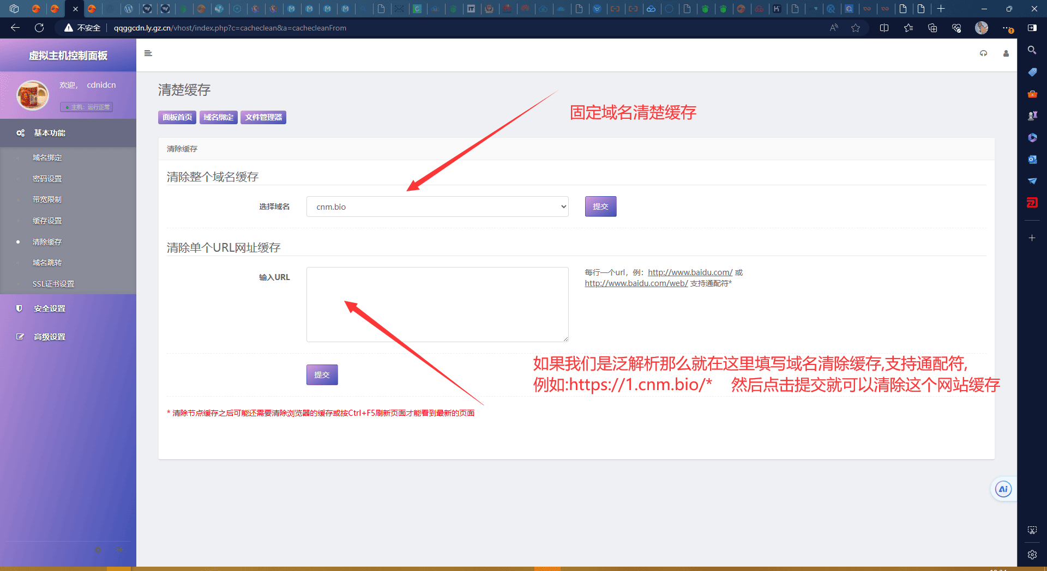Add page to favorites star icon
Viewport: 1047px width, 571px height.
[856, 28]
